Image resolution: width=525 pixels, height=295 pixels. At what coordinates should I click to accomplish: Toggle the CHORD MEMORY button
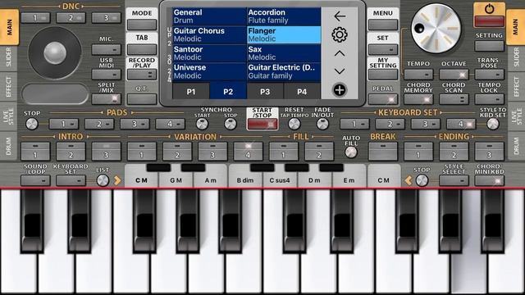point(418,99)
